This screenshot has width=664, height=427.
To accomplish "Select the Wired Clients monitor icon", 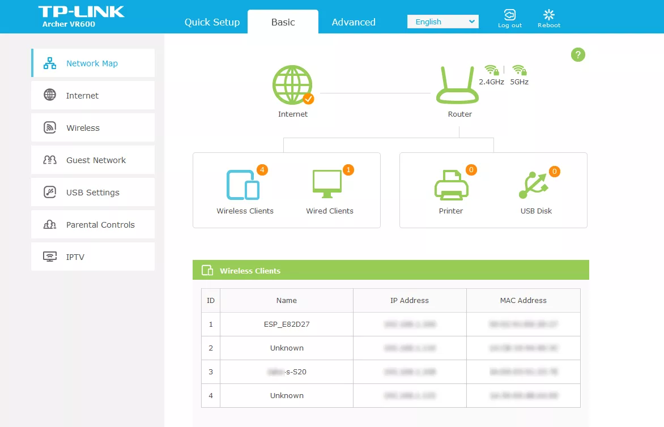I will 327,183.
